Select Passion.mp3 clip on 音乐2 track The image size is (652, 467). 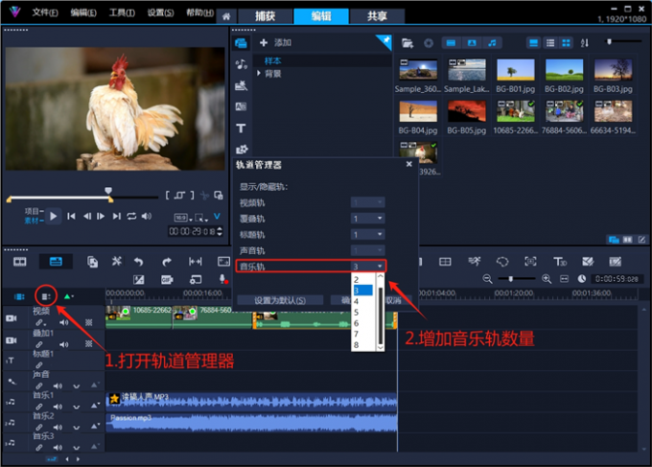coord(251,423)
